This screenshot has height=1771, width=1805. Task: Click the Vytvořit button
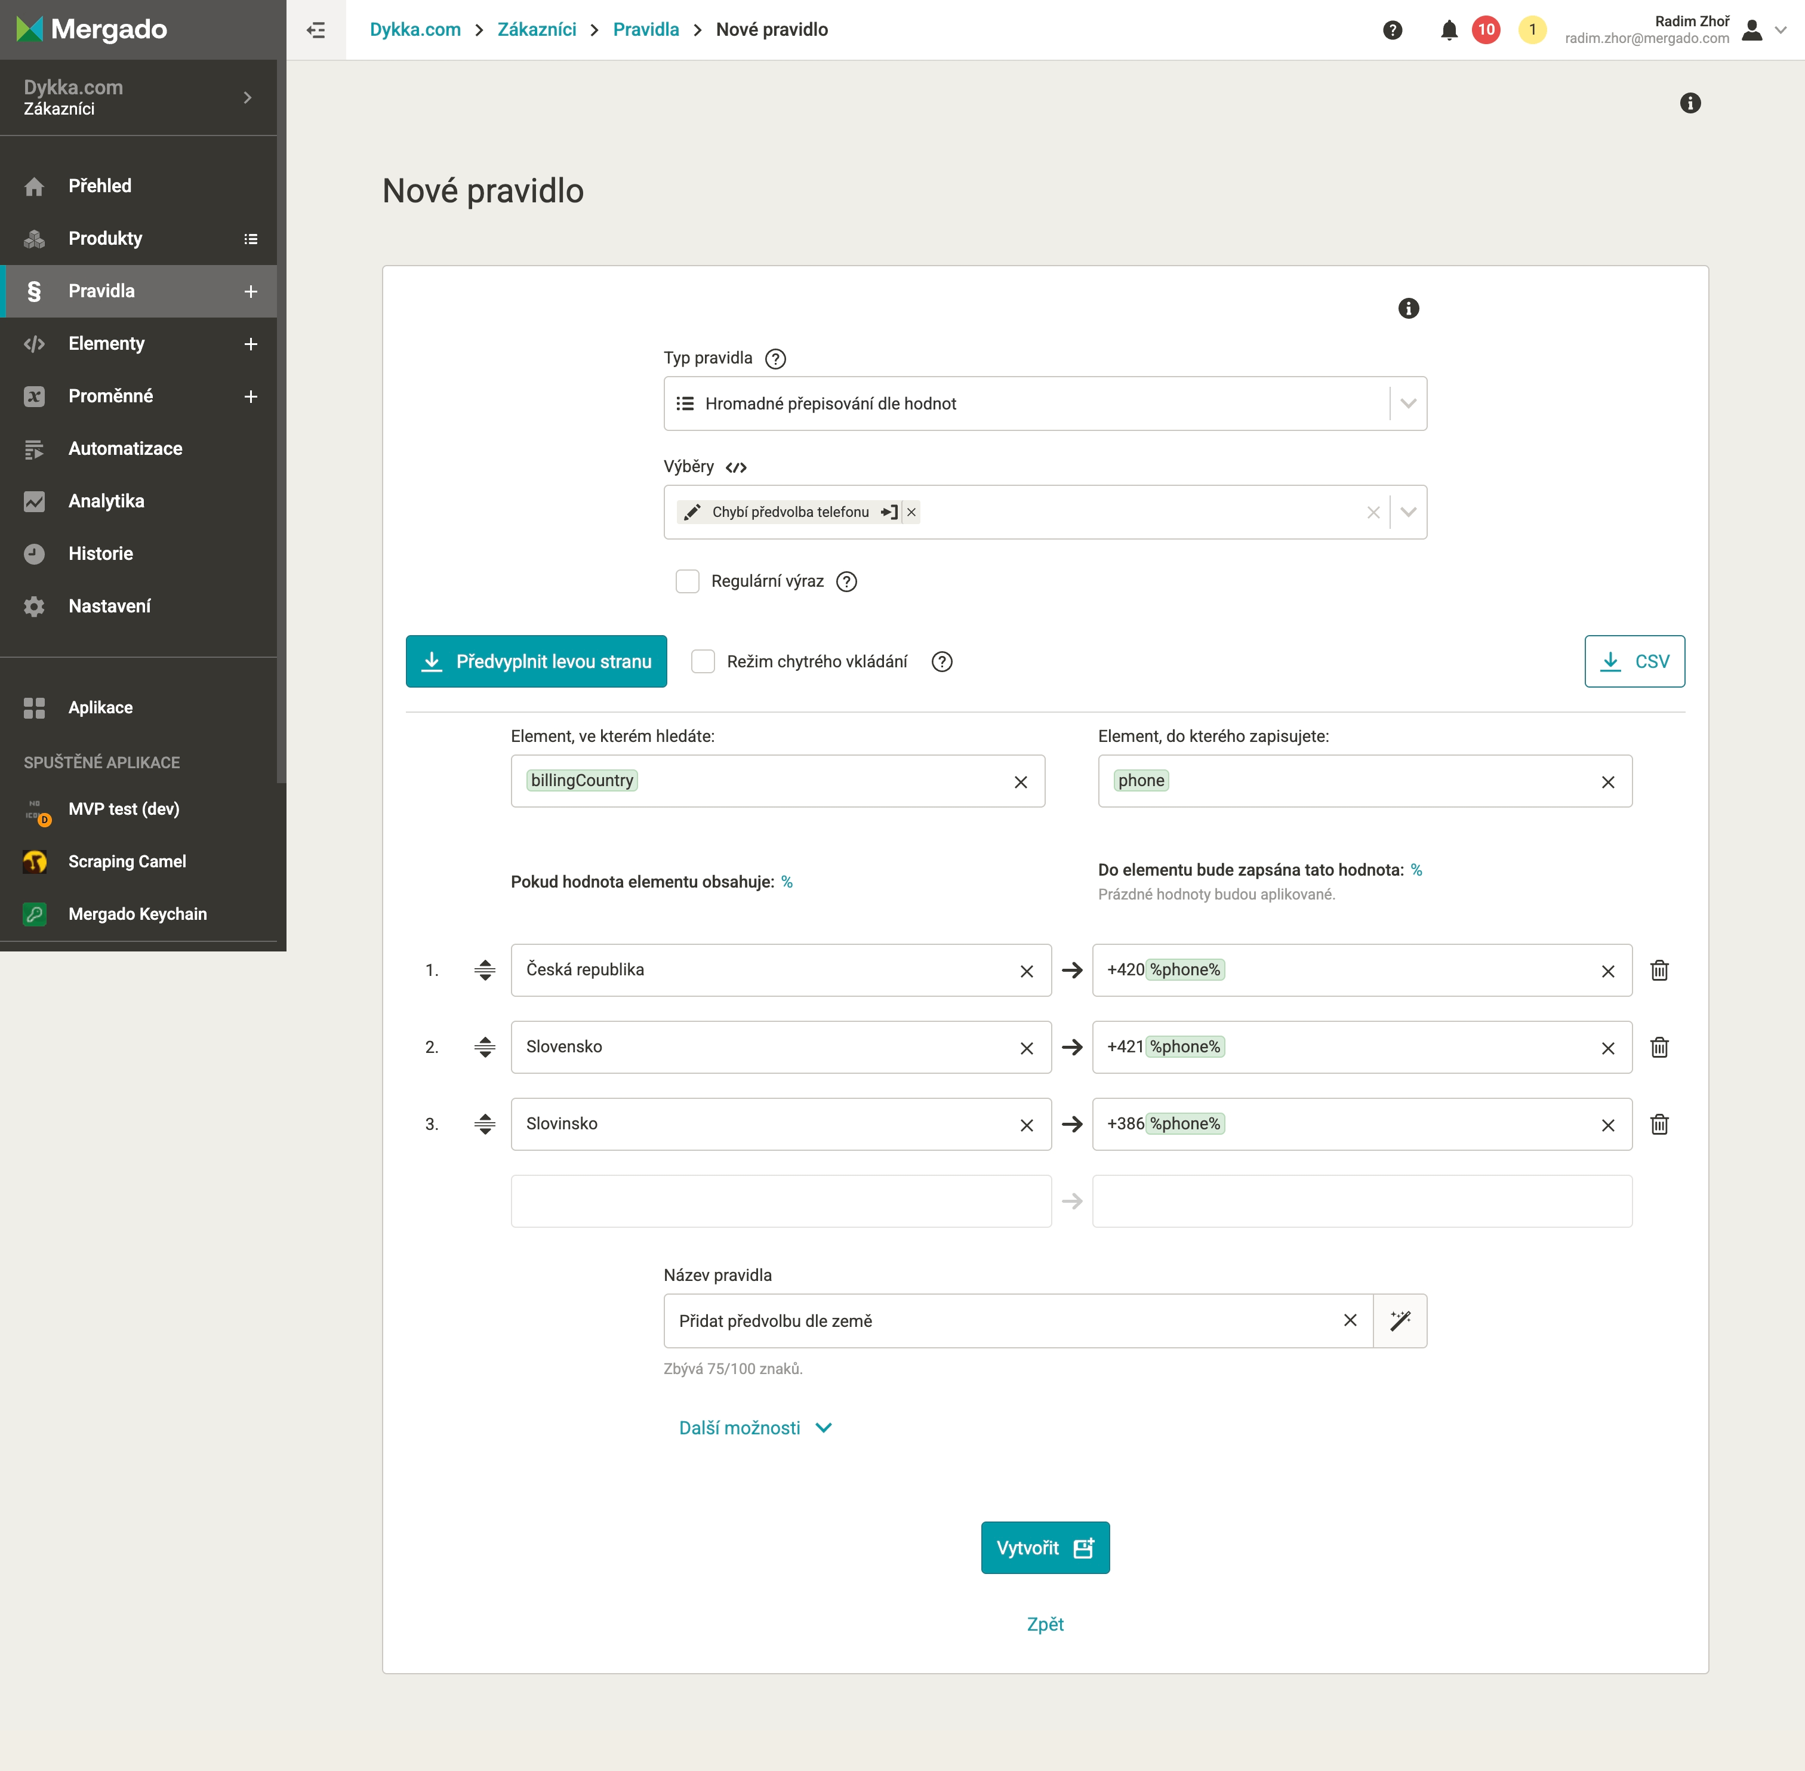[x=1045, y=1548]
